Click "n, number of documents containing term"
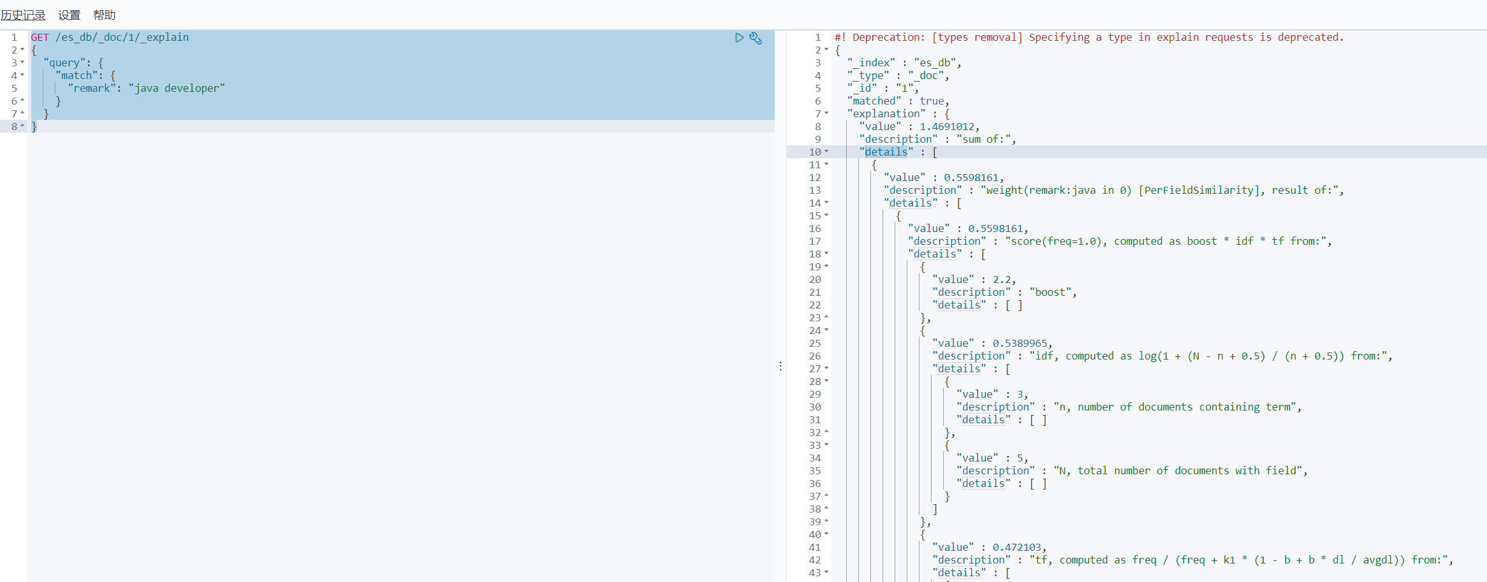The width and height of the screenshot is (1487, 582). (1175, 407)
